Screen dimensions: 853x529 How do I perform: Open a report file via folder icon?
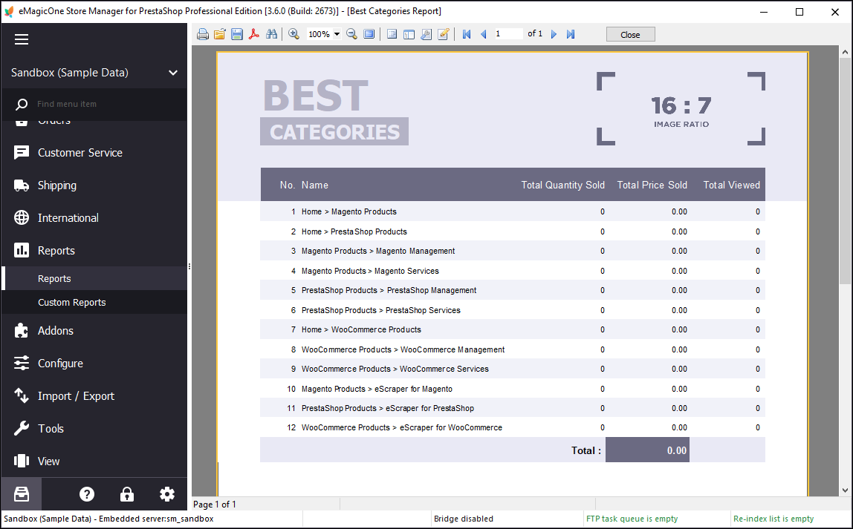point(220,34)
